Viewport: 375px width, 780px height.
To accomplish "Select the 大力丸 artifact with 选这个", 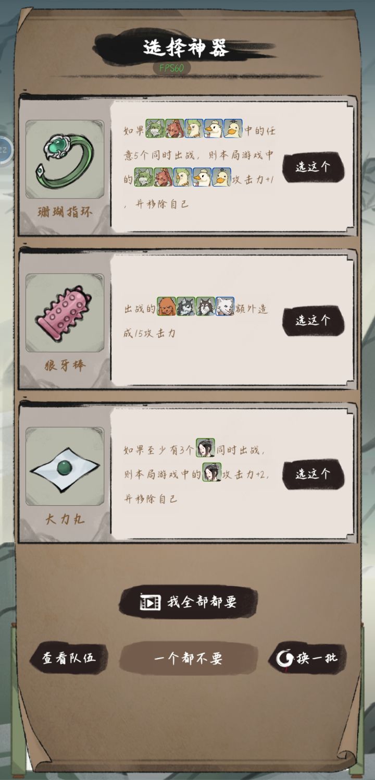I will [x=313, y=473].
